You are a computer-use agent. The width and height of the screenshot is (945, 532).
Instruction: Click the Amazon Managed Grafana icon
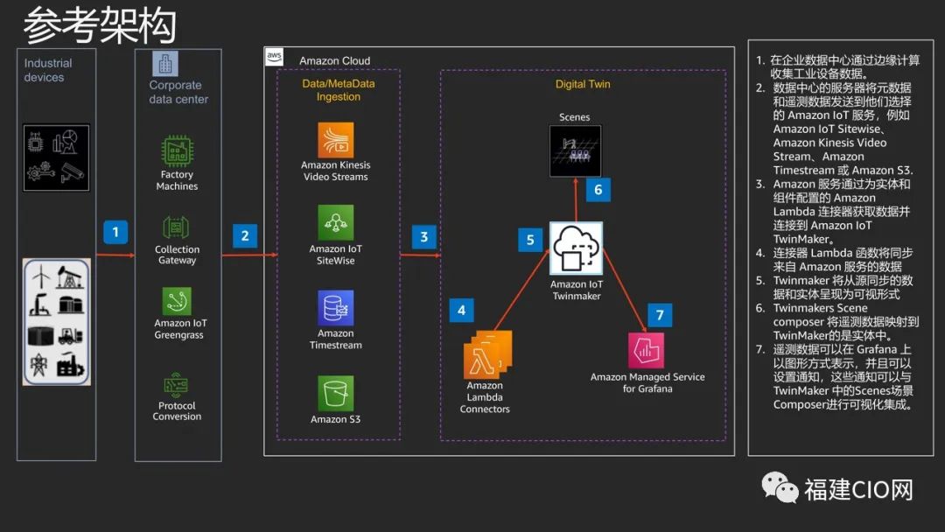(646, 350)
